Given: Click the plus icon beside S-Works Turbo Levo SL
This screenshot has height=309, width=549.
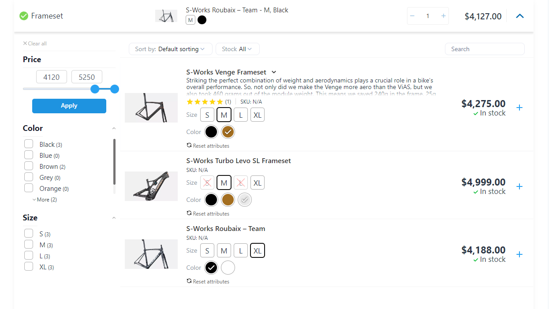Looking at the screenshot, I should pos(519,186).
